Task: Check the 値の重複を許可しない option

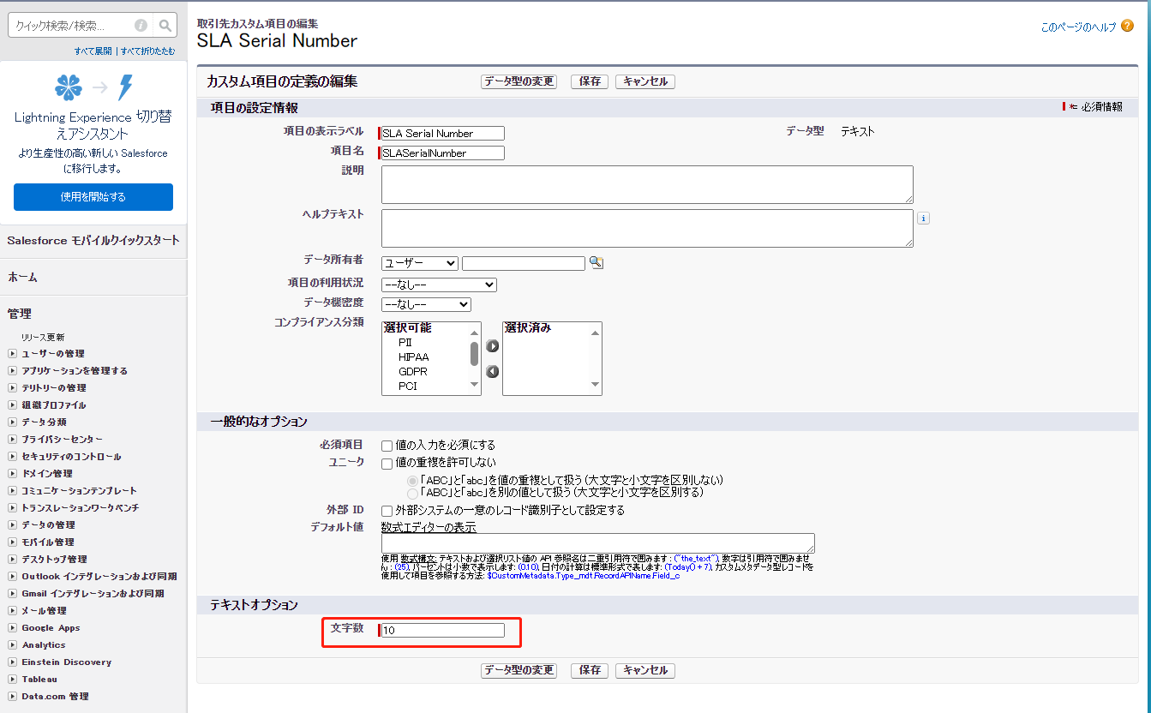Action: (387, 463)
